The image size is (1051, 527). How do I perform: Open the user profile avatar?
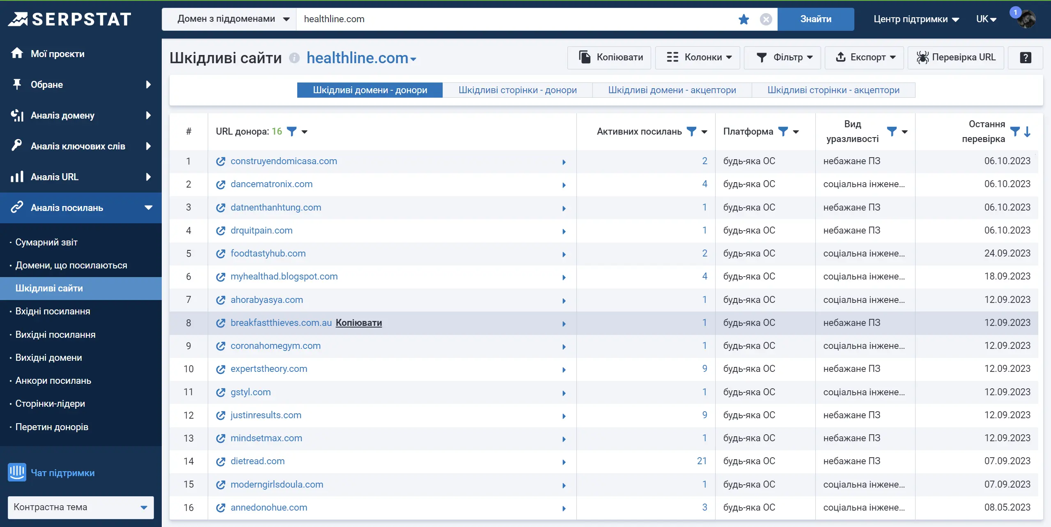(1026, 19)
